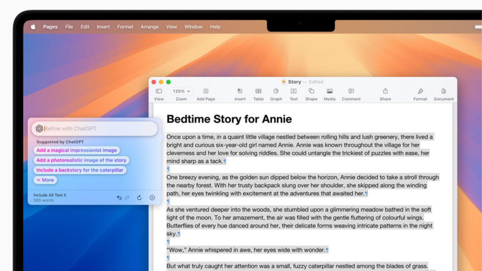Choose Include a backstory for the caterpillar
The width and height of the screenshot is (482, 271).
(x=80, y=170)
